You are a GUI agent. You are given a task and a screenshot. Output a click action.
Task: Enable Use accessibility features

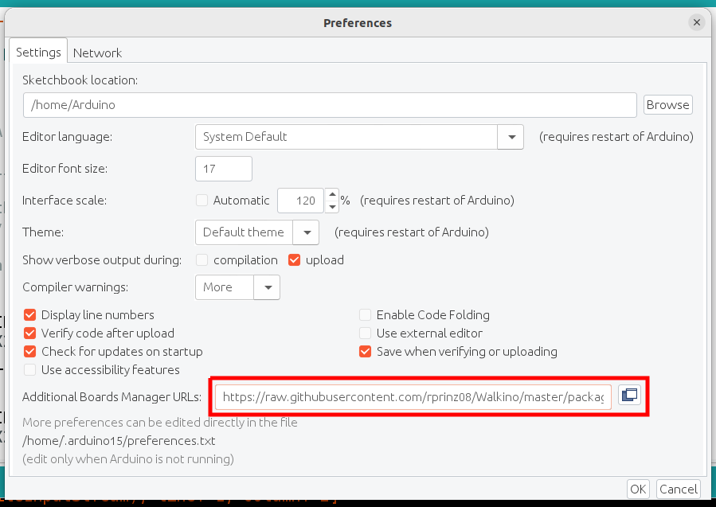30,369
